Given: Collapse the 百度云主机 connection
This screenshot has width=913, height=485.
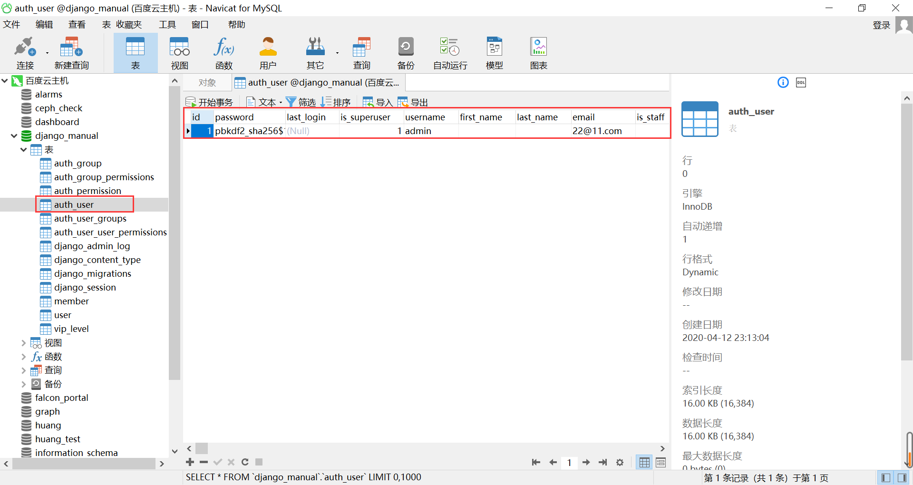Looking at the screenshot, I should [5, 81].
